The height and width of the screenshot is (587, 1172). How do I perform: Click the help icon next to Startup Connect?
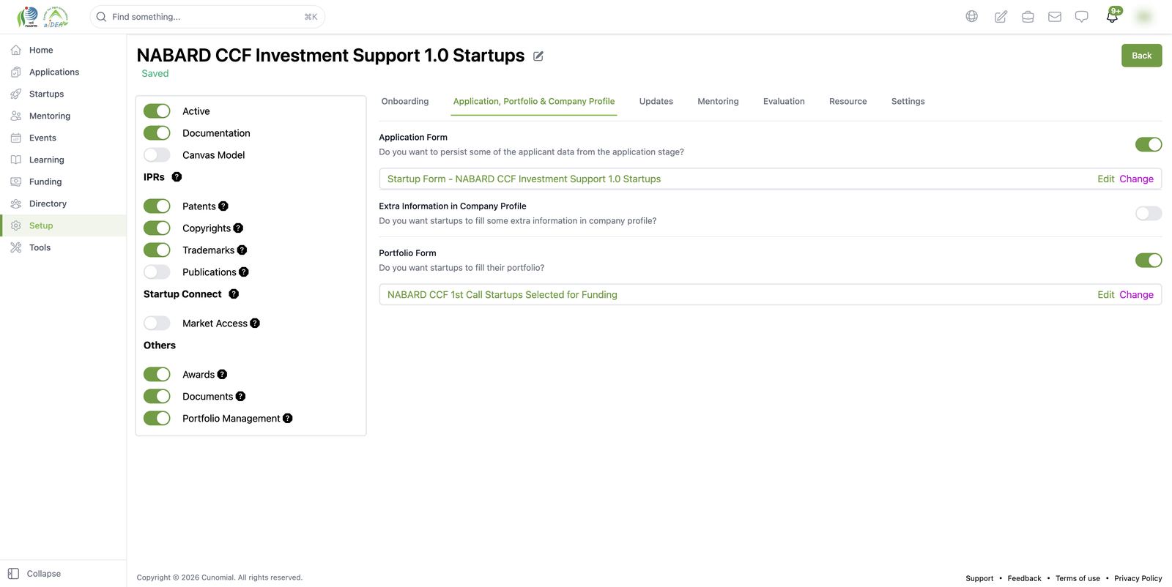[x=234, y=294]
